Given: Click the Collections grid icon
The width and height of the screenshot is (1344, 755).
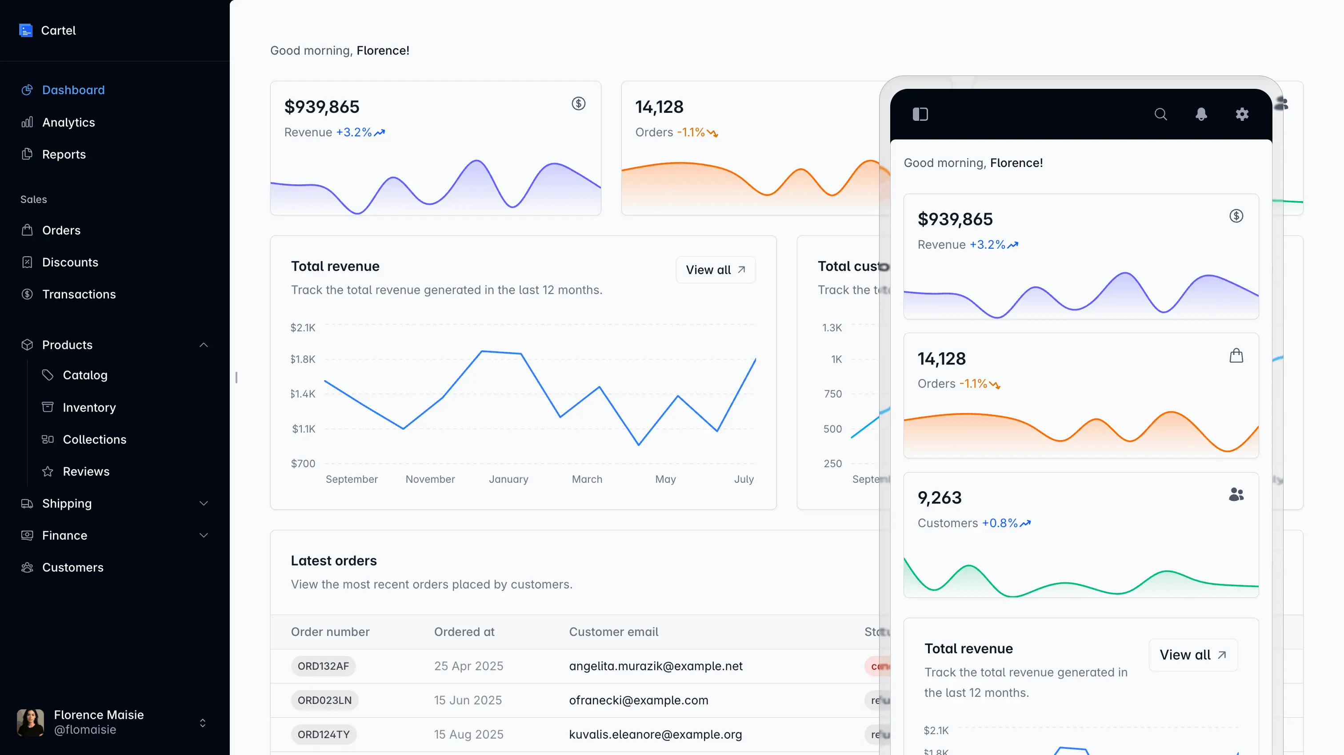Looking at the screenshot, I should (48, 439).
